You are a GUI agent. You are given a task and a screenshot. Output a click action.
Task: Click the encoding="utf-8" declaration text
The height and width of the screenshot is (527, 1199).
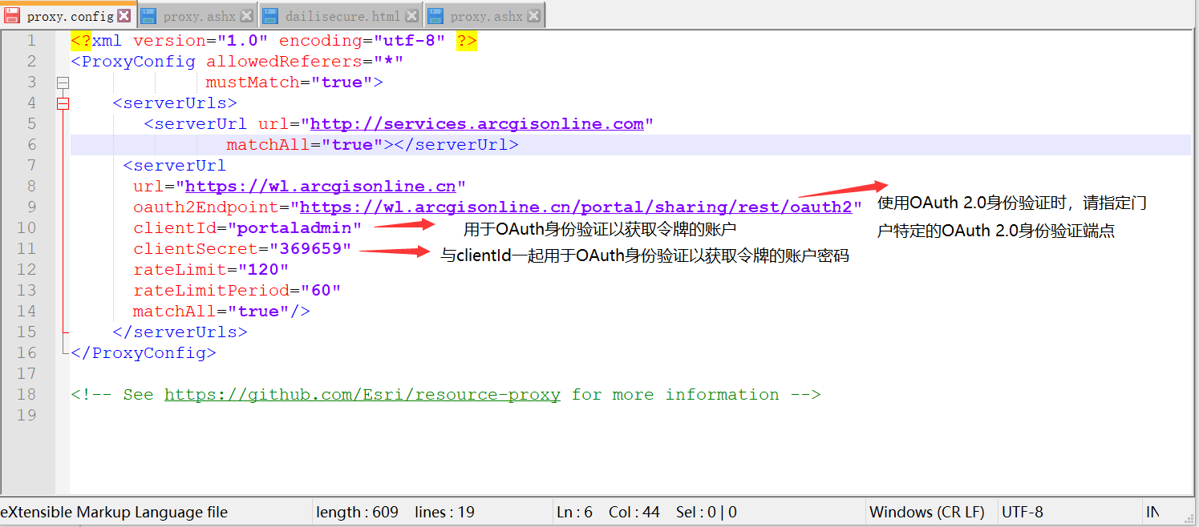click(x=363, y=41)
